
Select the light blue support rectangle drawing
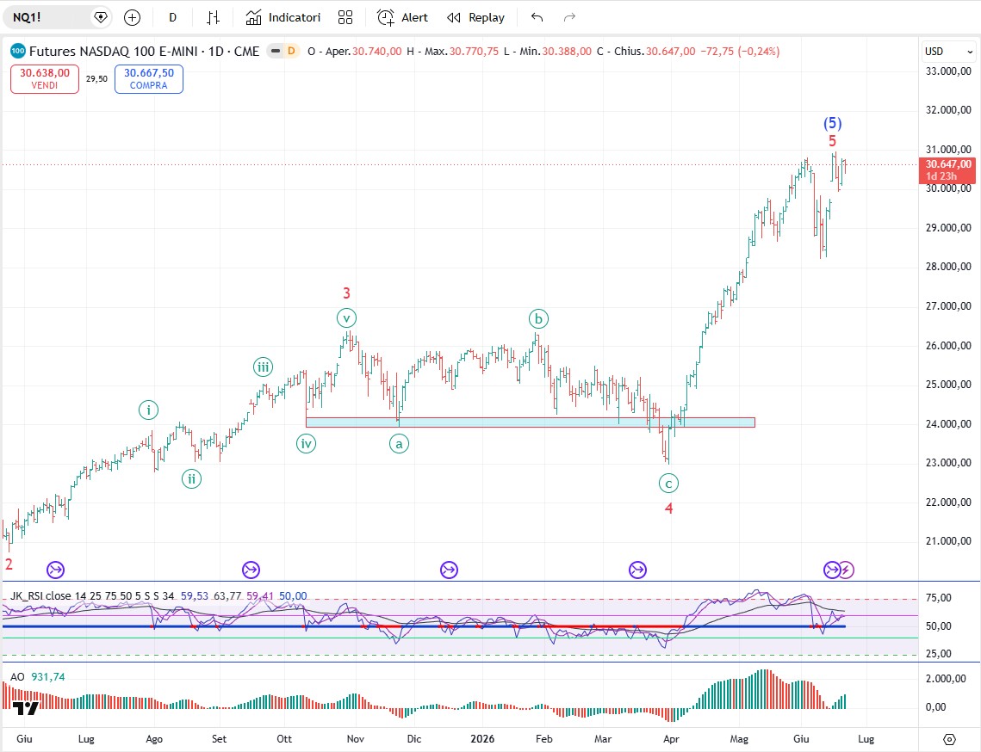[531, 422]
